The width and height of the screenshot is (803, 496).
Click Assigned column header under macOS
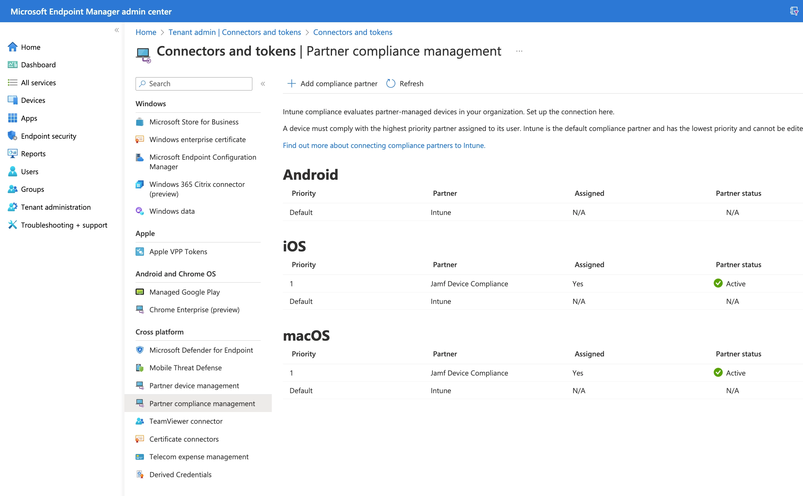click(x=589, y=354)
